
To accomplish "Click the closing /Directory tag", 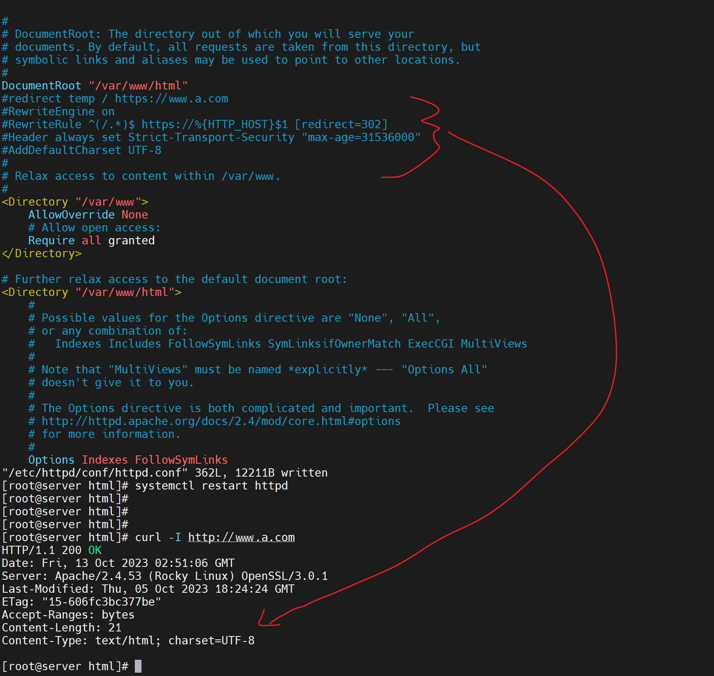I will point(42,253).
